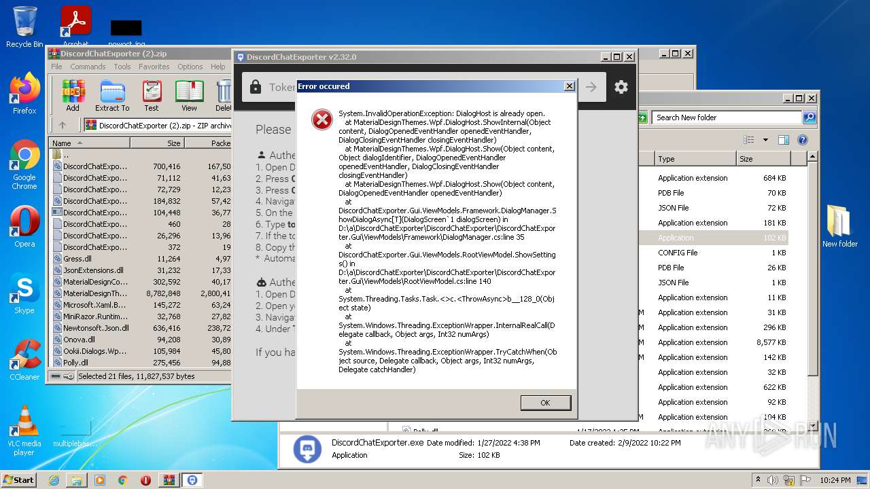Select Polly.dll in WinRAR list
This screenshot has height=489, width=870.
[x=141, y=363]
